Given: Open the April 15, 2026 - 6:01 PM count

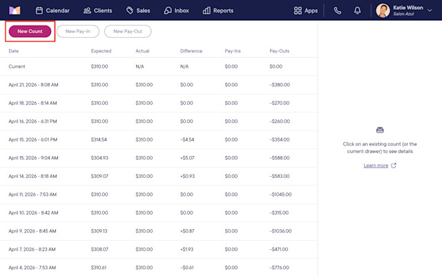Looking at the screenshot, I should click(x=159, y=139).
